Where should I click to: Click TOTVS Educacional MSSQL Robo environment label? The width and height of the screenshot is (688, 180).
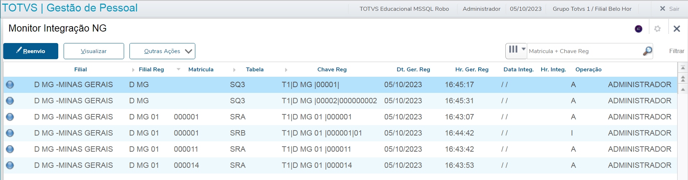(404, 9)
